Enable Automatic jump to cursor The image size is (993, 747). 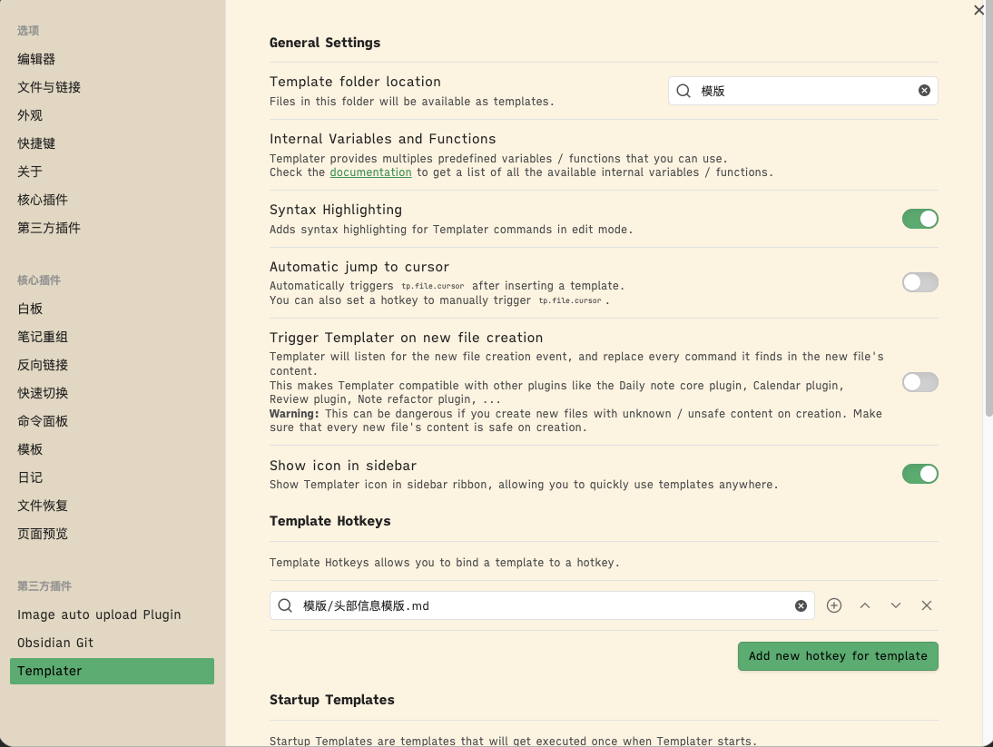pos(920,282)
